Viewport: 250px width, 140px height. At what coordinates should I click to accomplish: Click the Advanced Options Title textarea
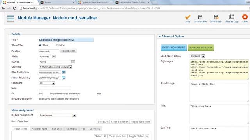219,114
